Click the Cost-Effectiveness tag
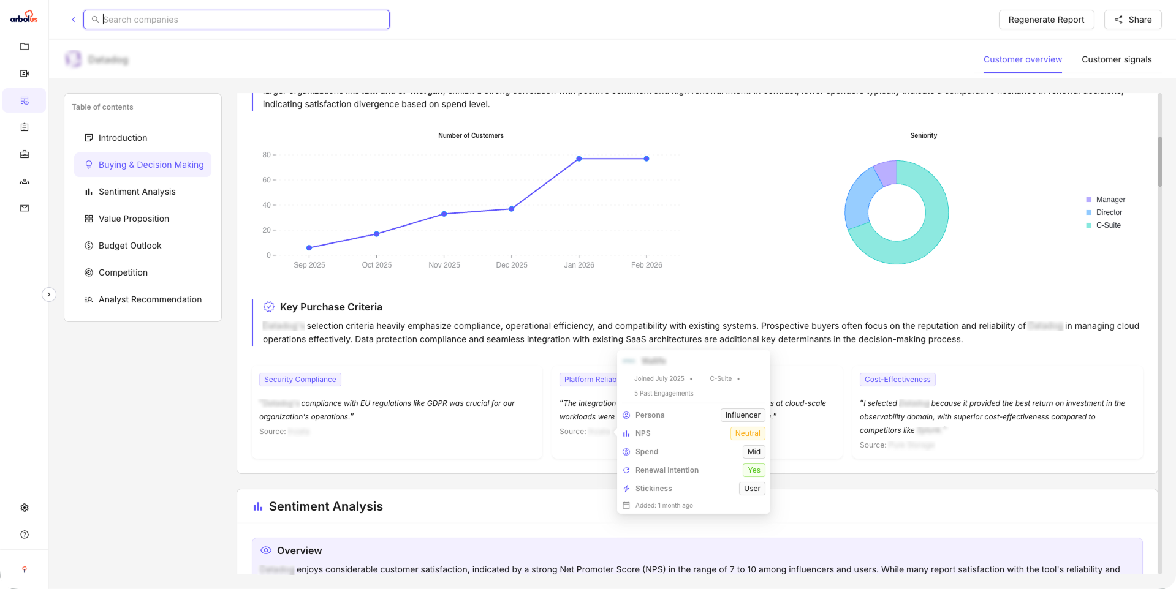The image size is (1176, 589). [897, 380]
